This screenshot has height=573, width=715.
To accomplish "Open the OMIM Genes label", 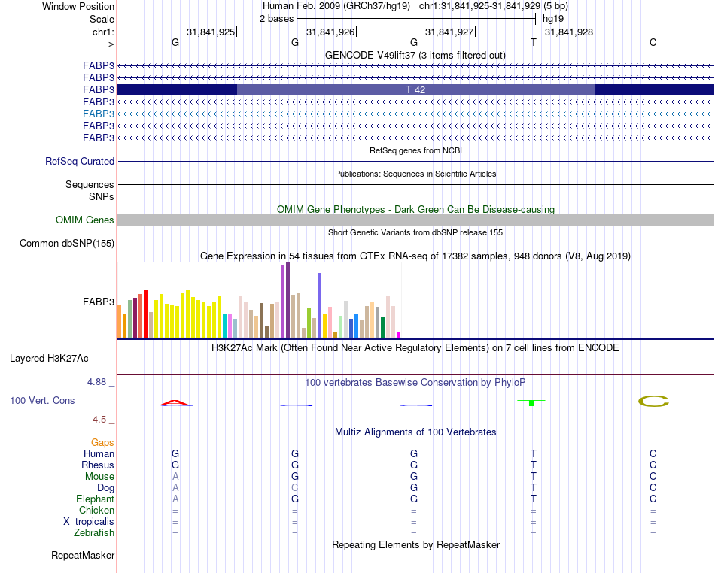I will tap(85, 220).
